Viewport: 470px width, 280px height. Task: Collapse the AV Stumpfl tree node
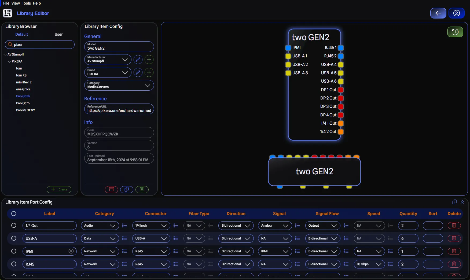[5, 54]
